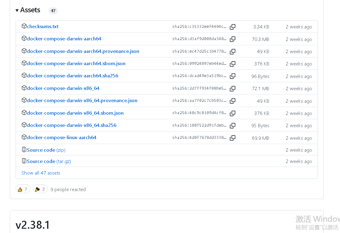This screenshot has width=340, height=233.
Task: Click the 9 people reacted text
Action: click(x=68, y=190)
